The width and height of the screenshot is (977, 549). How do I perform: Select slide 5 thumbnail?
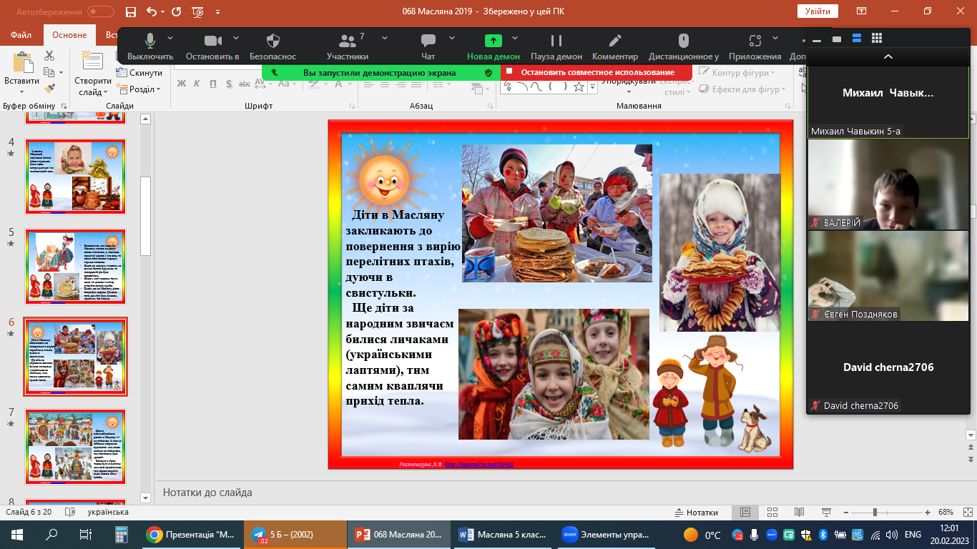coord(76,267)
